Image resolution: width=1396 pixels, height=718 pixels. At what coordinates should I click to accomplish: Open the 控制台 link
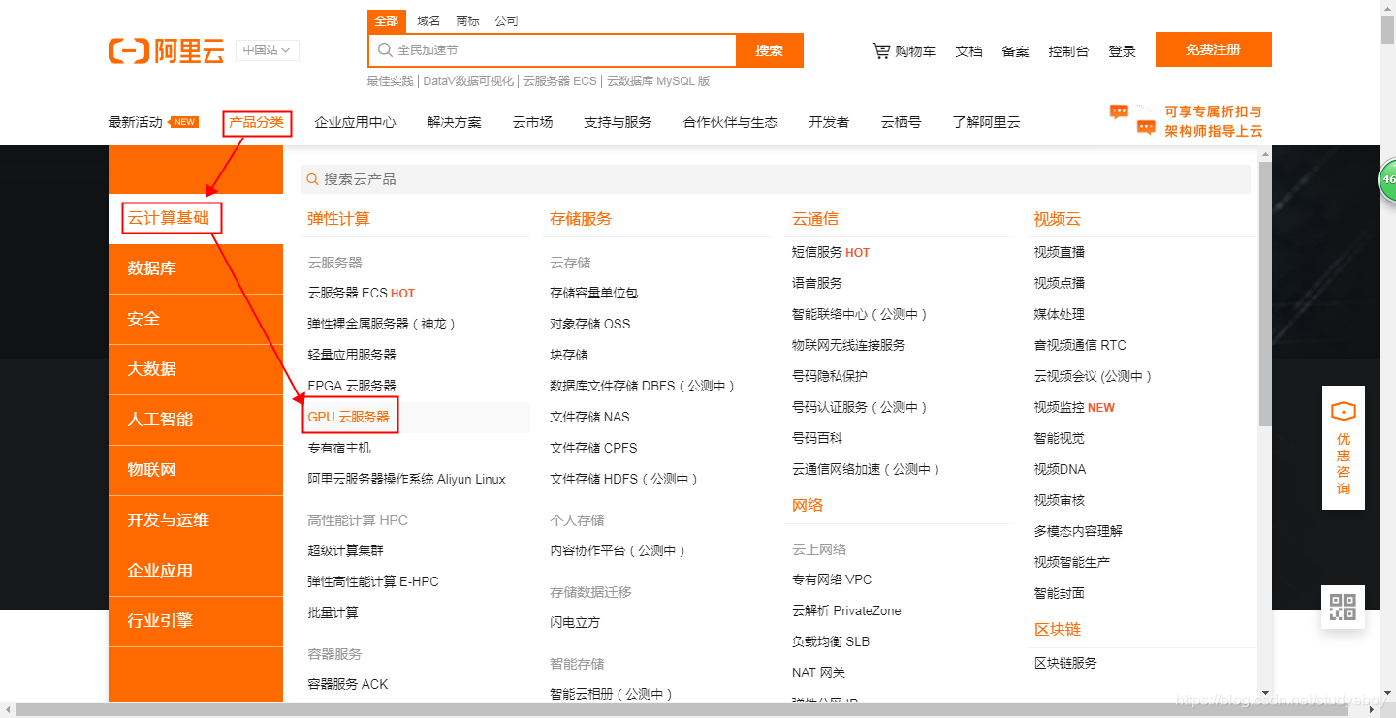(1068, 51)
